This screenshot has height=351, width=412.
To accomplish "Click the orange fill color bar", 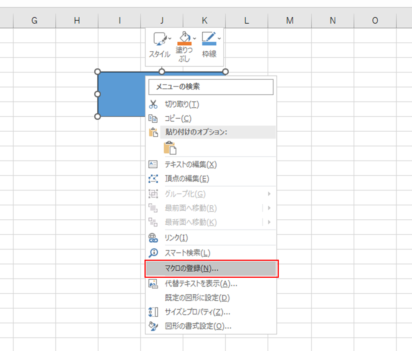I will tap(184, 44).
